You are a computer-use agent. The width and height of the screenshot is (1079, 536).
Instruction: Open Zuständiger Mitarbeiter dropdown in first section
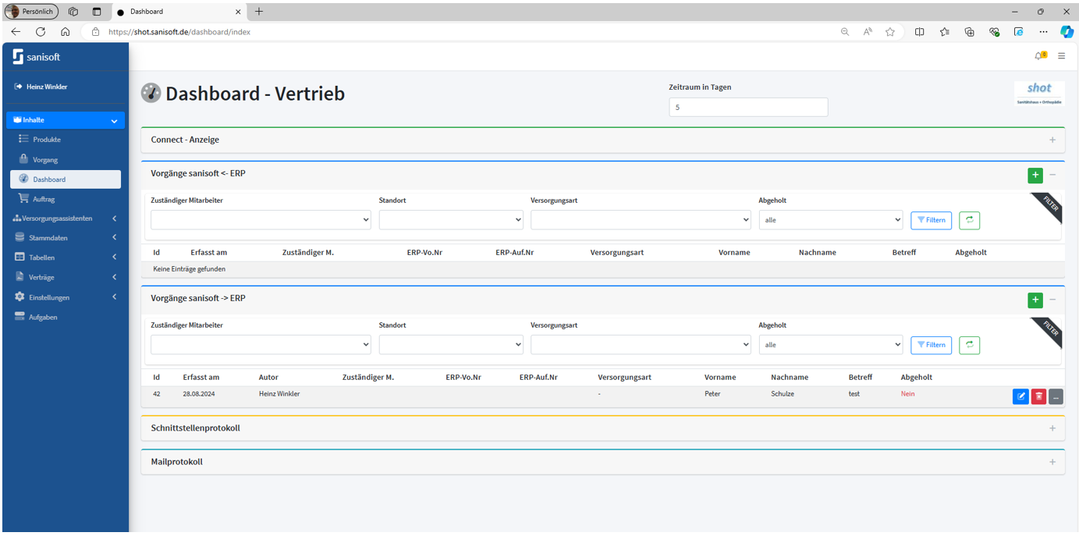point(260,220)
